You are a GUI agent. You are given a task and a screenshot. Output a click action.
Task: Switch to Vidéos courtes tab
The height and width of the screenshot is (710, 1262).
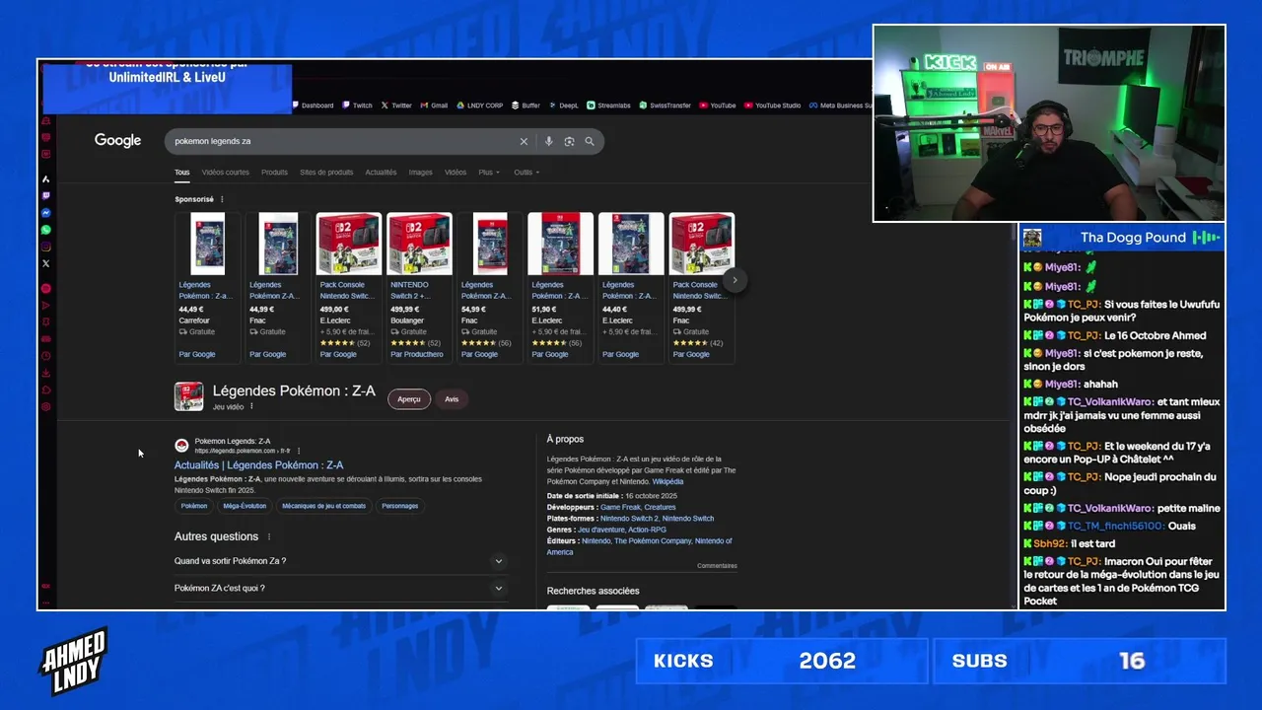226,173
